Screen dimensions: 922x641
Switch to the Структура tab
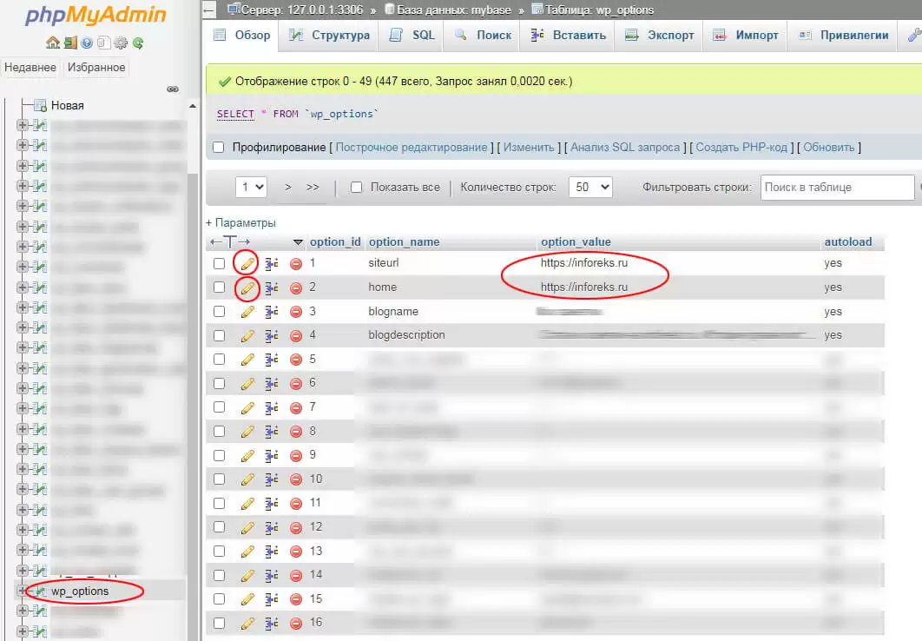coord(330,36)
